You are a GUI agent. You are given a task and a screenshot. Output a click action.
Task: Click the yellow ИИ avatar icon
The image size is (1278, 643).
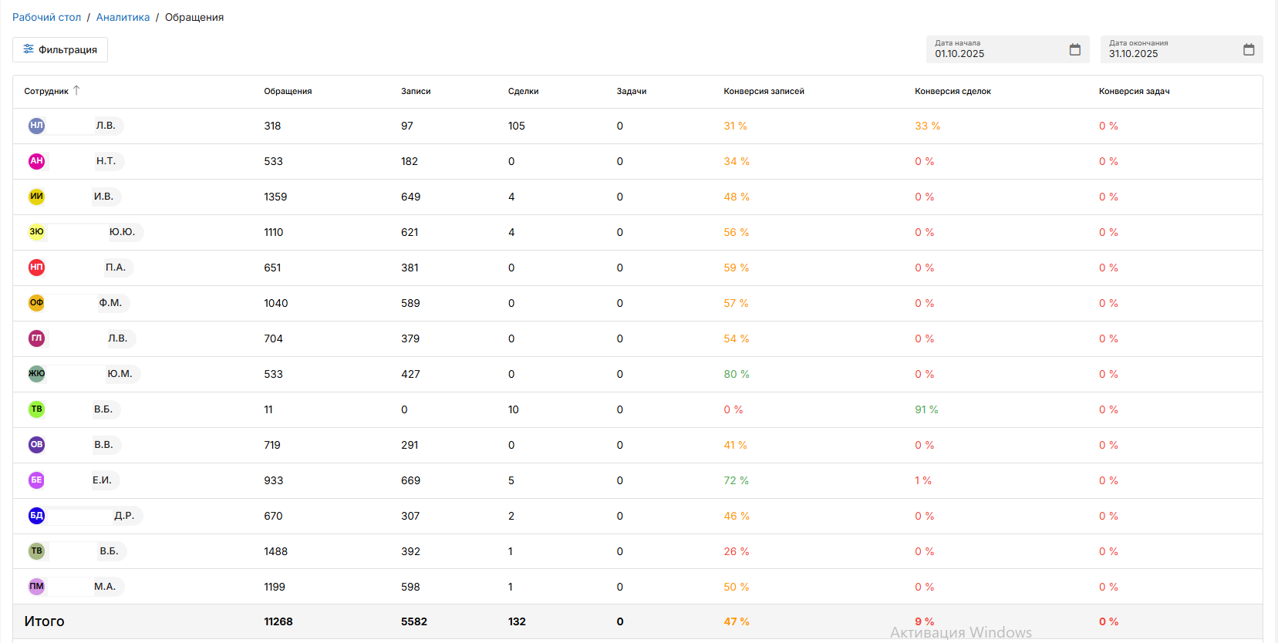click(36, 197)
